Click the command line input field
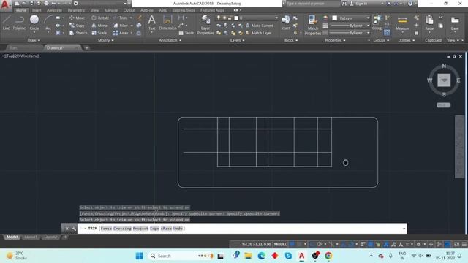This screenshot has height=263, width=468. click(x=242, y=229)
